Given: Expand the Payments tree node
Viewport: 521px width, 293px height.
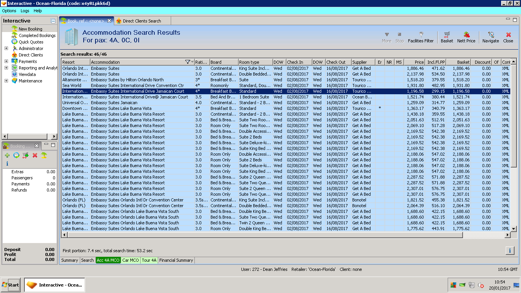Looking at the screenshot, I should click(6, 61).
